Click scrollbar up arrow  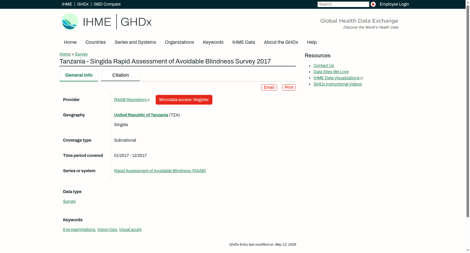pyautogui.click(x=468, y=2)
